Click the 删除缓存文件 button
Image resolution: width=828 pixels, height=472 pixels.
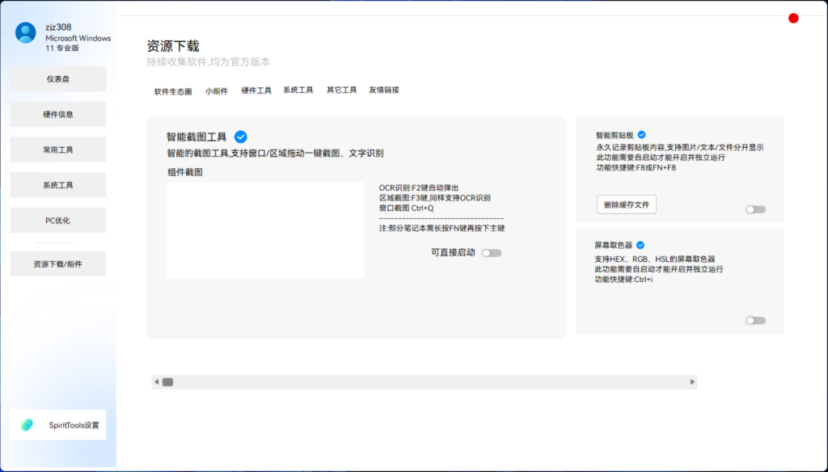click(x=627, y=204)
